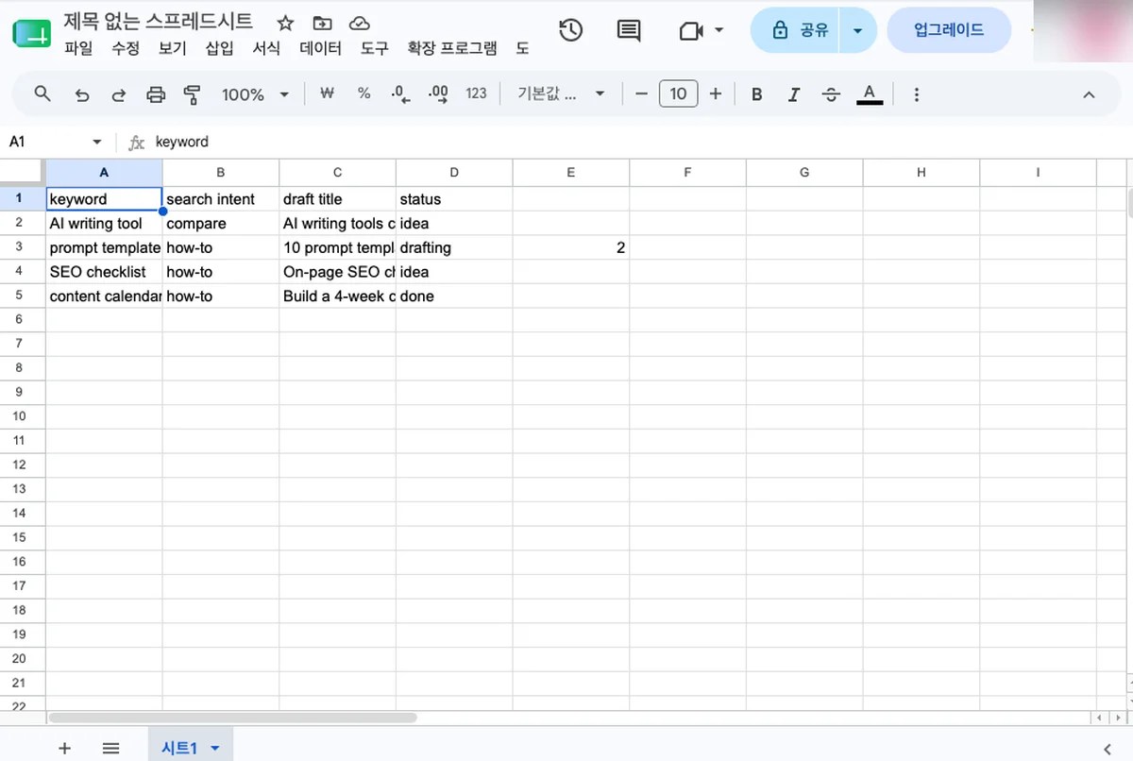Open the Google Sheets home icon

coord(32,33)
